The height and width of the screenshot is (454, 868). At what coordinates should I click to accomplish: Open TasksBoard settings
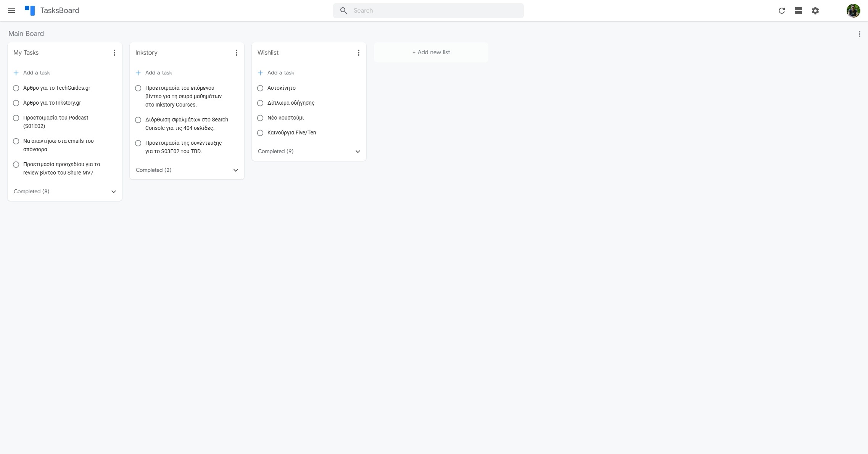815,10
